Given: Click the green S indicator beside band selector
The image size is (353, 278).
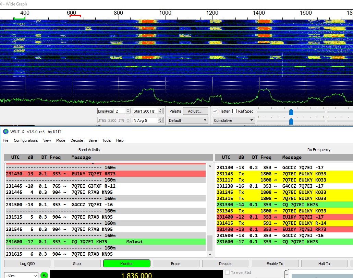Looking at the screenshot, I should [x=44, y=275].
